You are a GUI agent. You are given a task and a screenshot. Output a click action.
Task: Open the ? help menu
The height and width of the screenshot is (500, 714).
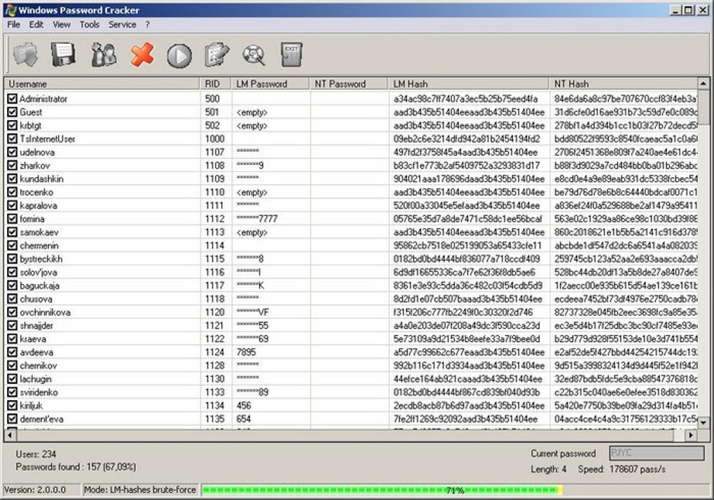coord(148,24)
